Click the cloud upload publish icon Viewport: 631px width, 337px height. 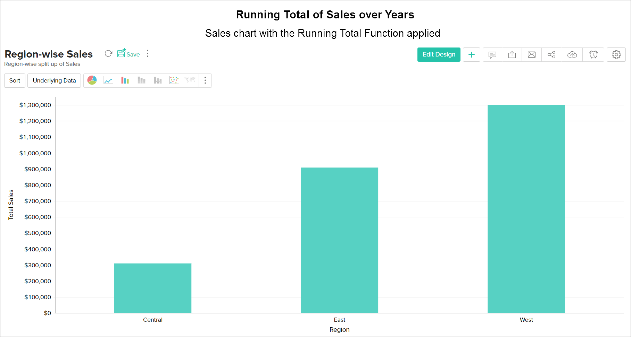point(572,55)
